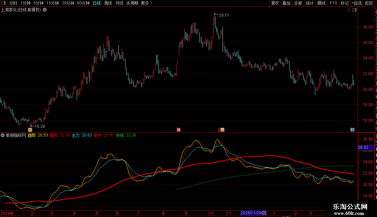Click the 29.71 high price label

[x=224, y=15]
